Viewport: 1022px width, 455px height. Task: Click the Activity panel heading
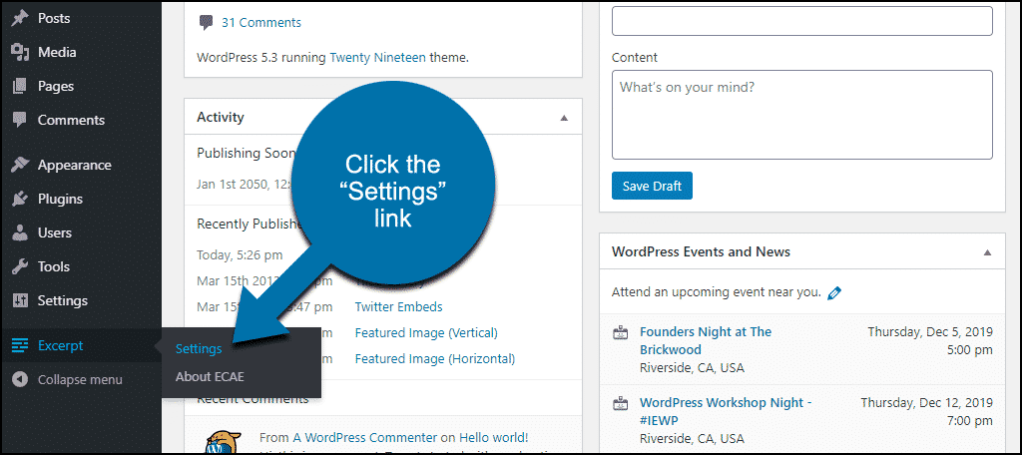pyautogui.click(x=221, y=118)
